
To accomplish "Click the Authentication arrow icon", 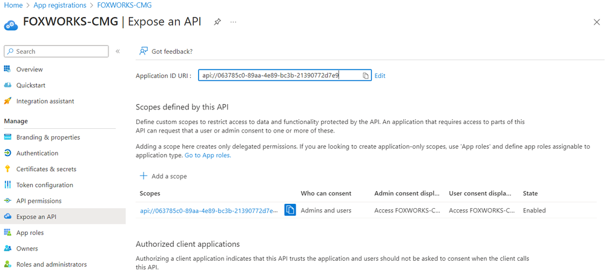I will click(7, 153).
